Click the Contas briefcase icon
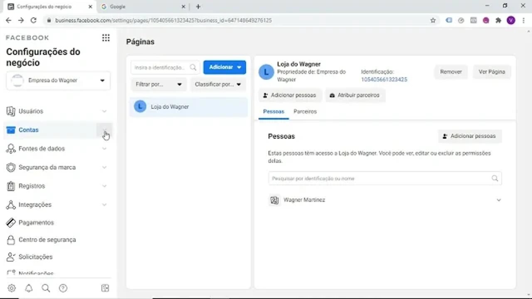Screen dimensions: 532x299 point(11,130)
